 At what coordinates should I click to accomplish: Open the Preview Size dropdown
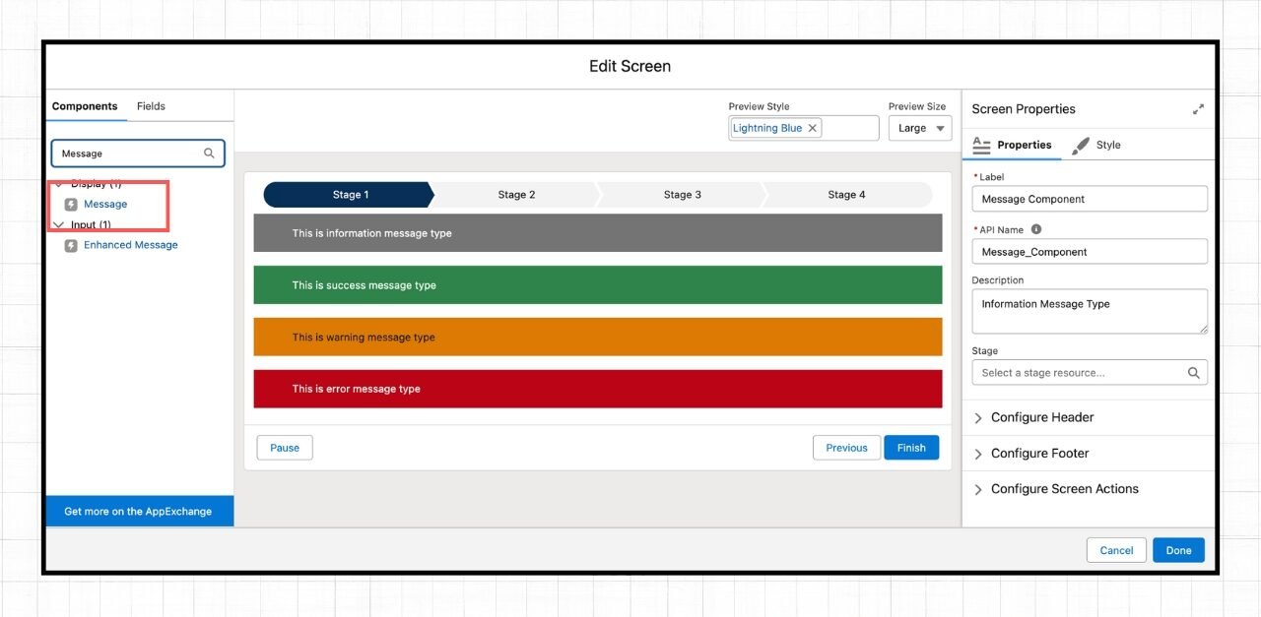919,128
